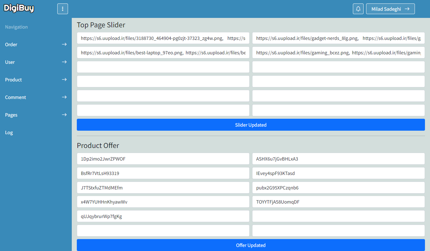430x251 pixels.
Task: Click the arrow next to Pages
Action: pos(64,115)
